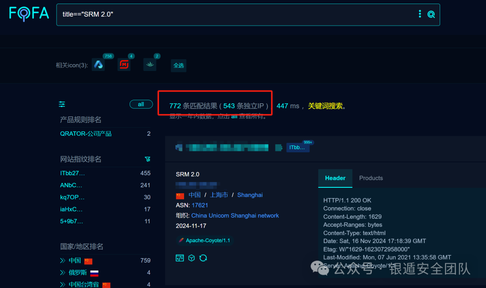Image resolution: width=486 pixels, height=288 pixels.
Task: Filter by 5+9b7… fingerprint
Action: [x=71, y=222]
